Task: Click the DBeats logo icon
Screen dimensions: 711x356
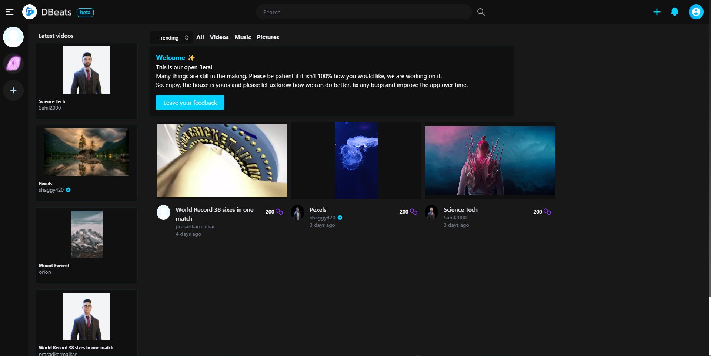Action: (x=30, y=12)
